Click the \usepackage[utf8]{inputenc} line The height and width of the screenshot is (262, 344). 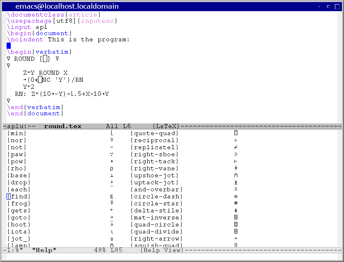[x=62, y=21]
